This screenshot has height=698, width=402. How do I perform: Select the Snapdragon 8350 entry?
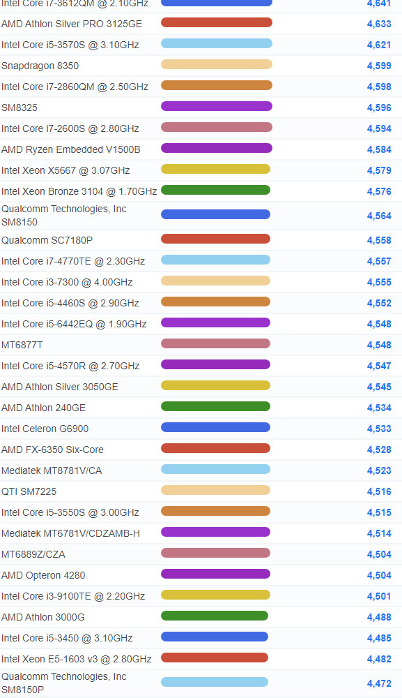coord(40,66)
